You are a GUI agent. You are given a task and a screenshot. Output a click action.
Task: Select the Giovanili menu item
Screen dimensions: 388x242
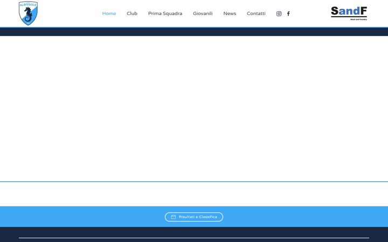[203, 13]
